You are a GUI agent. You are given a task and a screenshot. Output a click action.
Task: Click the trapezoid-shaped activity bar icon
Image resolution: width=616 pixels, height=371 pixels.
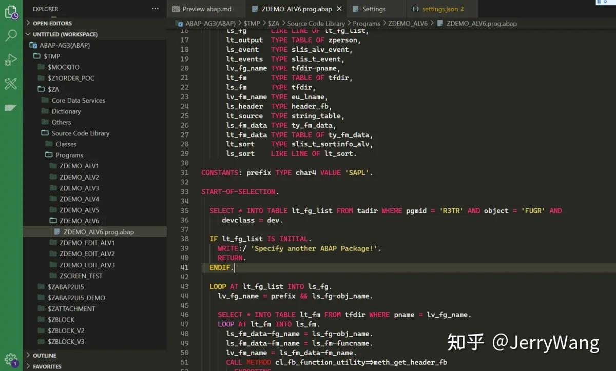point(11,108)
